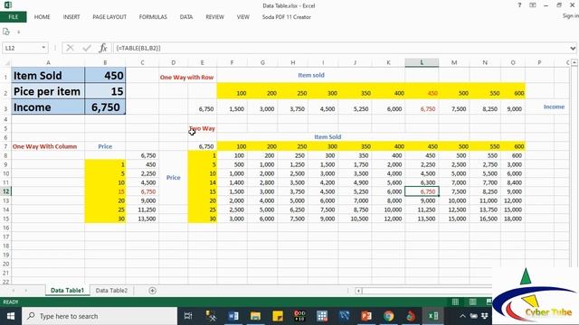Click the vertical scrollbar up arrow
The image size is (579, 325).
pyautogui.click(x=574, y=62)
